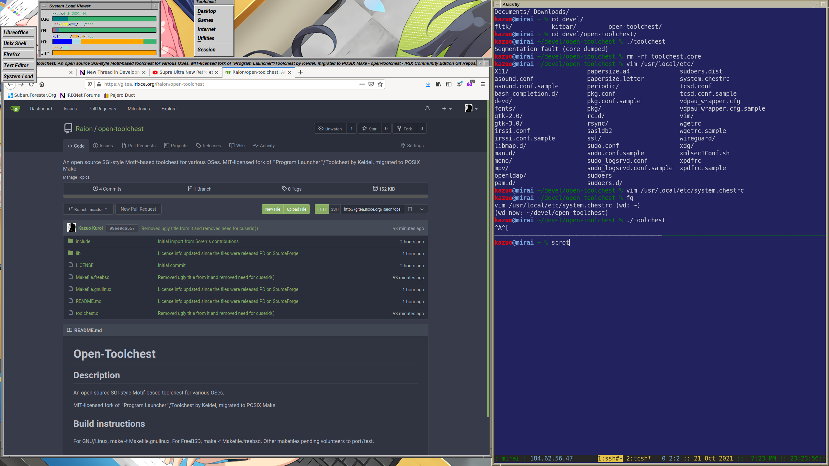Viewport: 829px width, 466px height.
Task: Download repository archive icon
Action: click(422, 209)
